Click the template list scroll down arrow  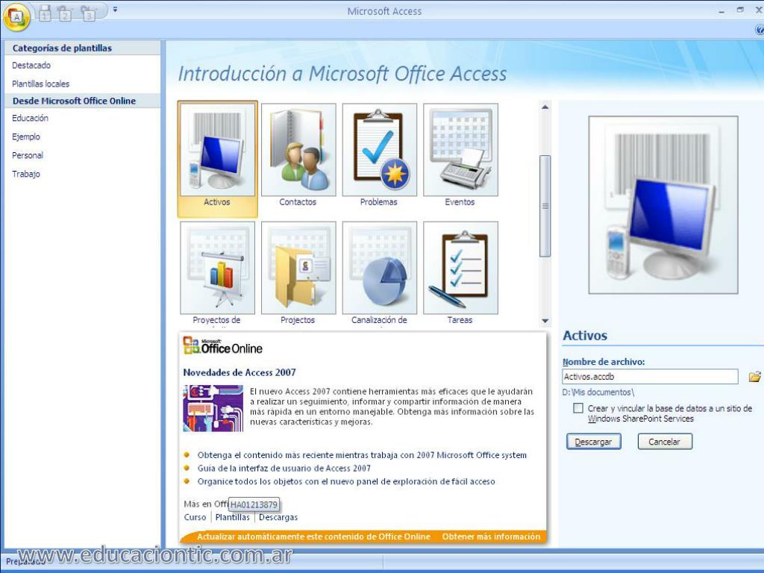545,321
